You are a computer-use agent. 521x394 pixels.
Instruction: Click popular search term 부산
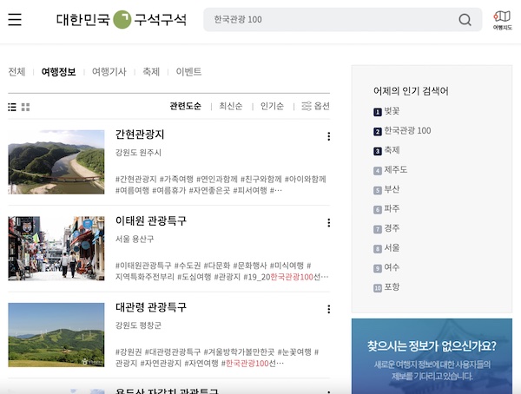pyautogui.click(x=392, y=189)
